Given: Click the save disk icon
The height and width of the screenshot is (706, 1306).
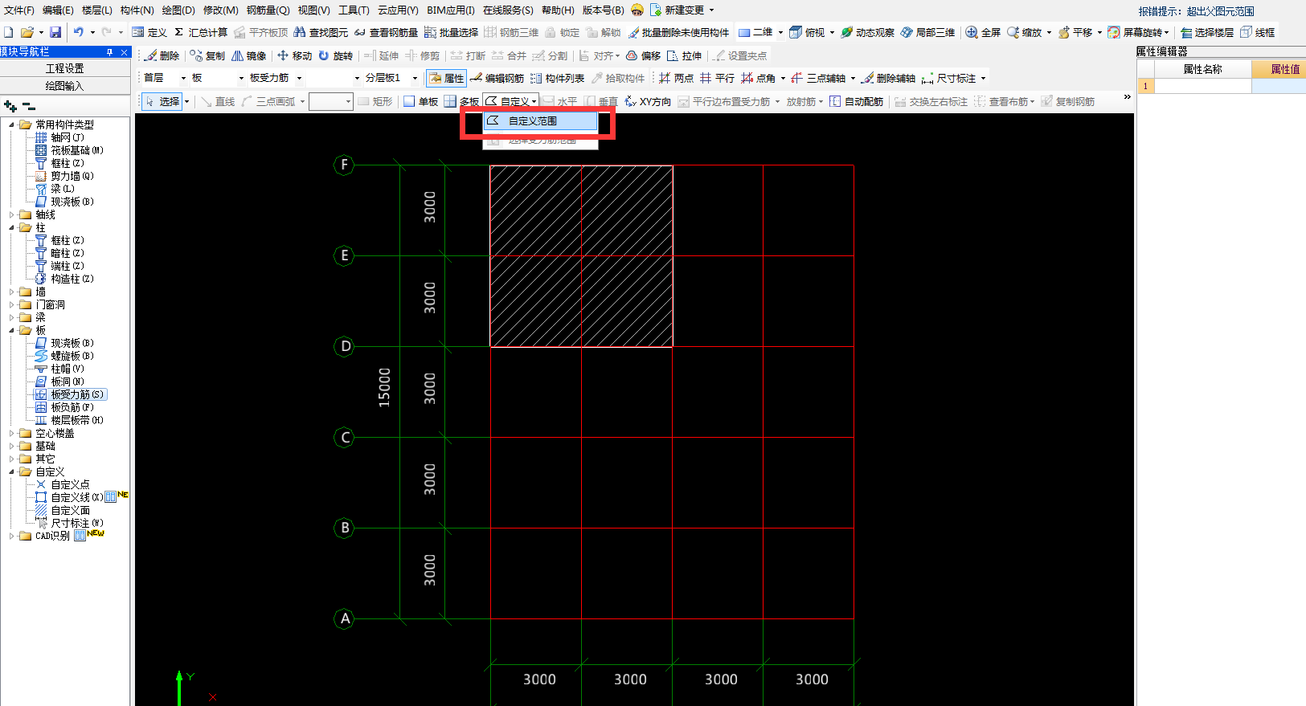Looking at the screenshot, I should click(55, 32).
